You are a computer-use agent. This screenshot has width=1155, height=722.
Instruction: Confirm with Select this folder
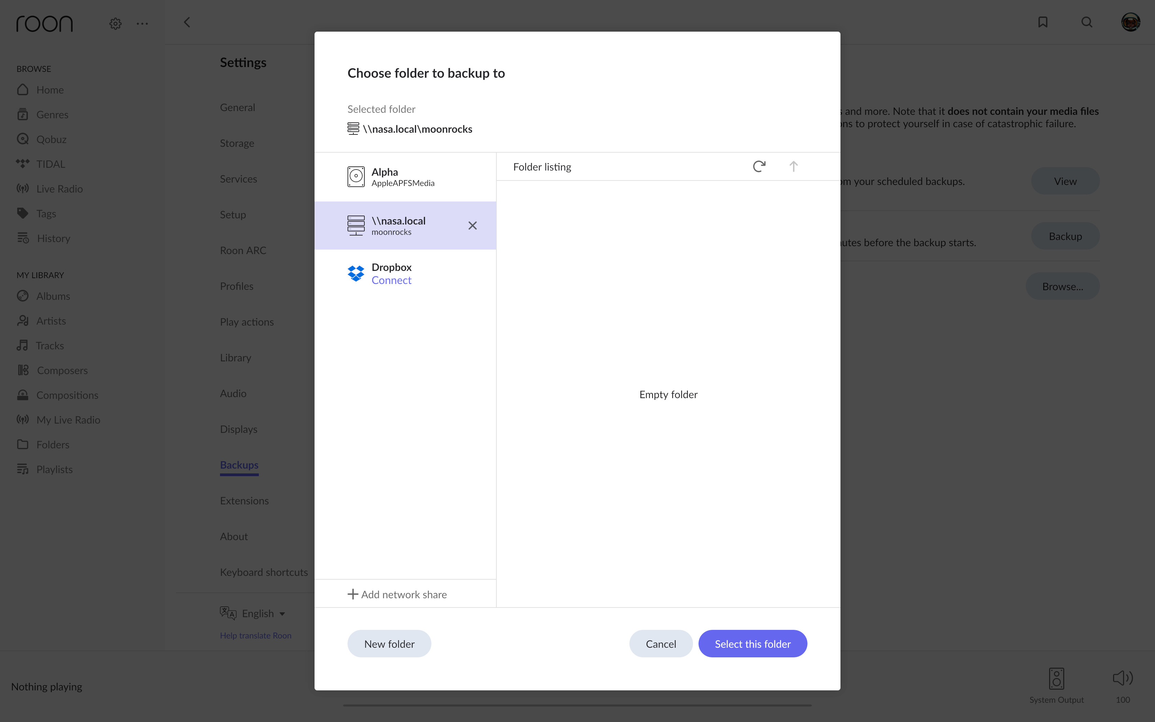tap(753, 644)
